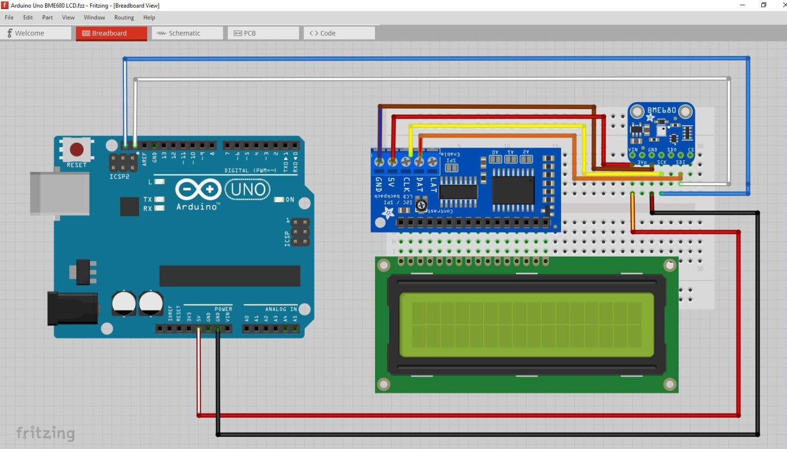
Task: Click the CLK screw terminal on the backpack
Action: pyautogui.click(x=406, y=161)
